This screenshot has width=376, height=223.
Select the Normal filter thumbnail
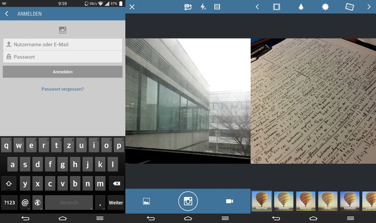[262, 201]
